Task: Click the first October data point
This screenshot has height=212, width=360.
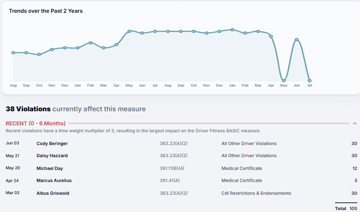Action: pyautogui.click(x=39, y=55)
